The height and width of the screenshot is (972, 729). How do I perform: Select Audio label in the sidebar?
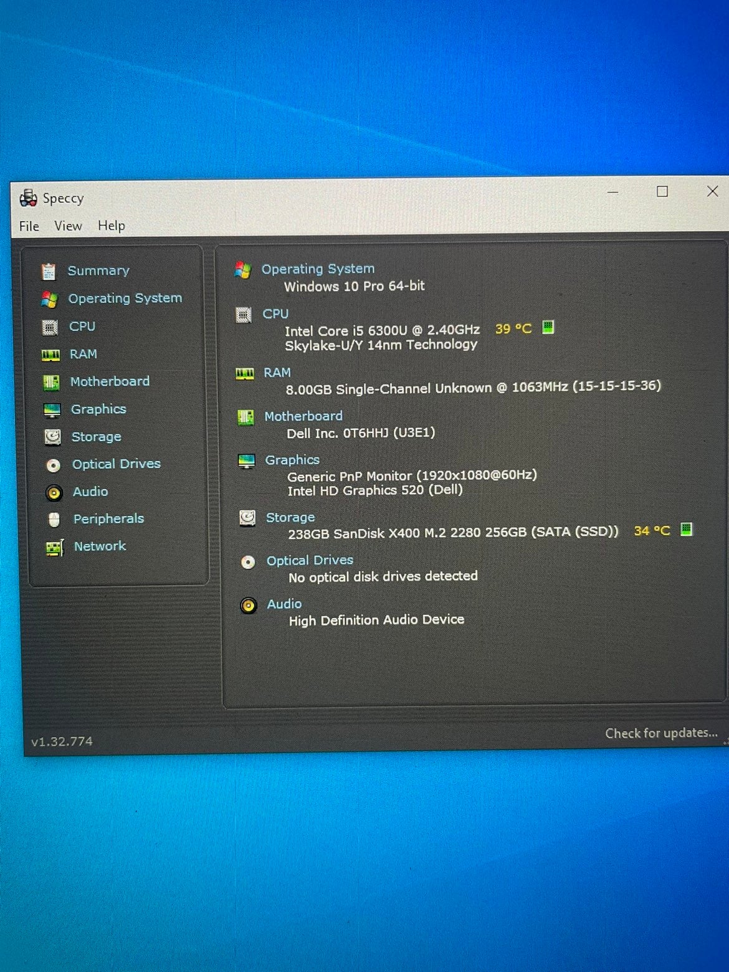(90, 492)
